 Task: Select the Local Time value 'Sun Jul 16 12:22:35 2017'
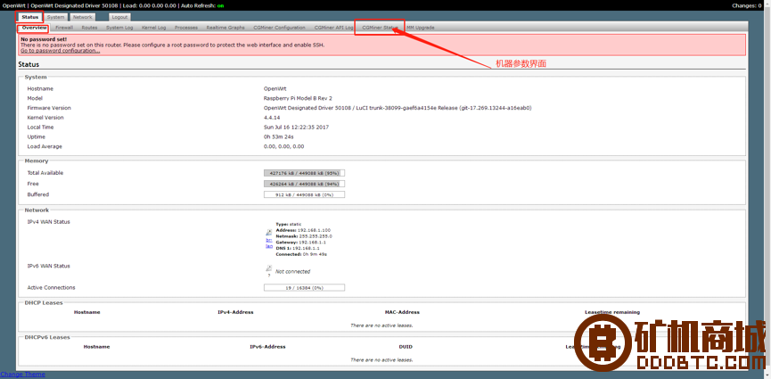point(296,127)
